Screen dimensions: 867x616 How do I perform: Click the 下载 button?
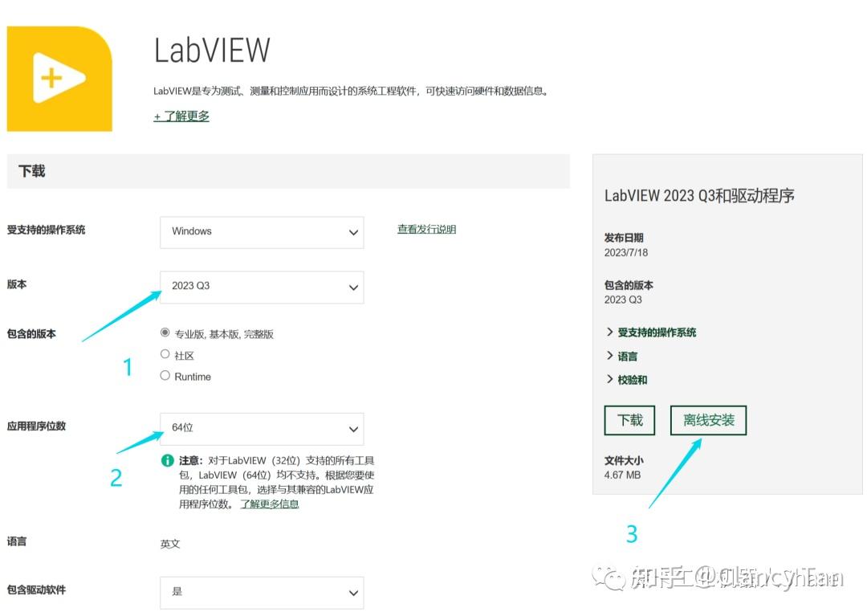(629, 420)
